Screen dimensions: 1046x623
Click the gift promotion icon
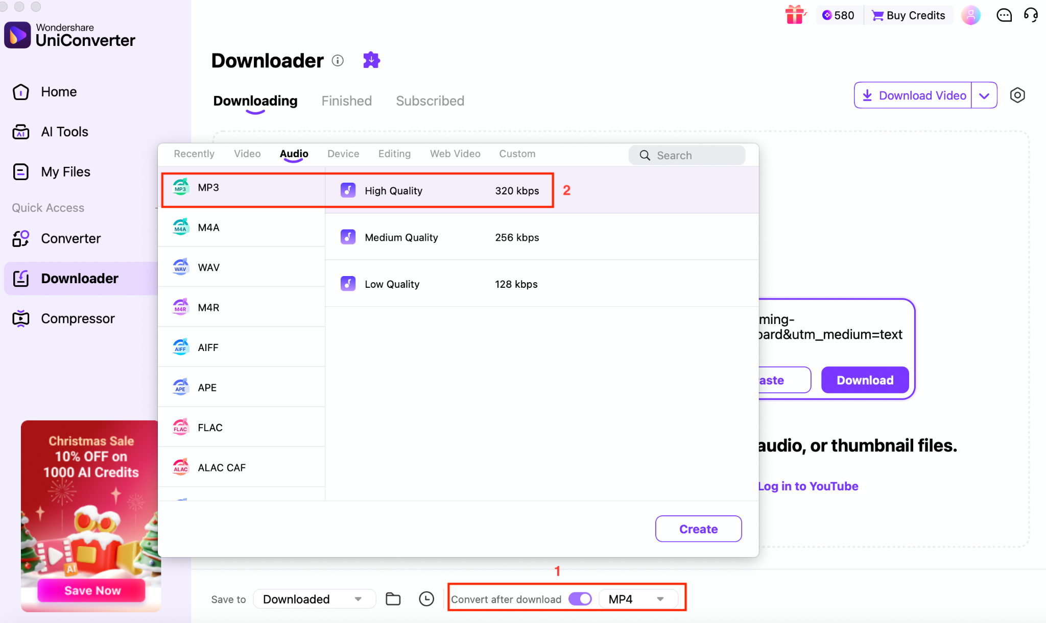click(795, 15)
